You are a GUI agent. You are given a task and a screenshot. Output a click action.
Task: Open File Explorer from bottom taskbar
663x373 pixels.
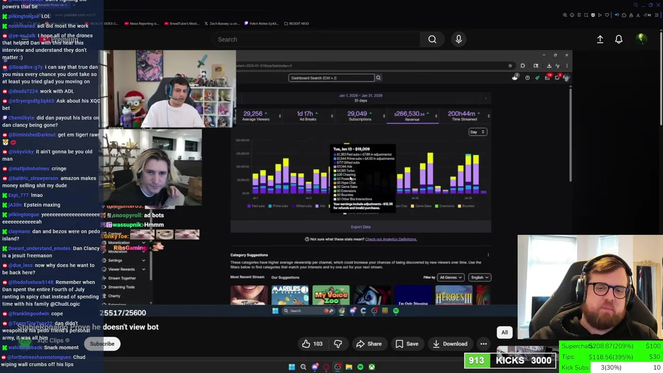pyautogui.click(x=349, y=367)
